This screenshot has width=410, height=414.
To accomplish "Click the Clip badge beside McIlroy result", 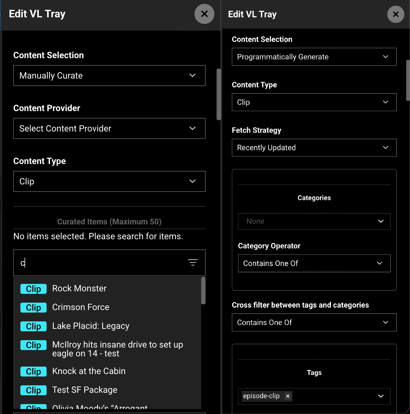I will [33, 345].
